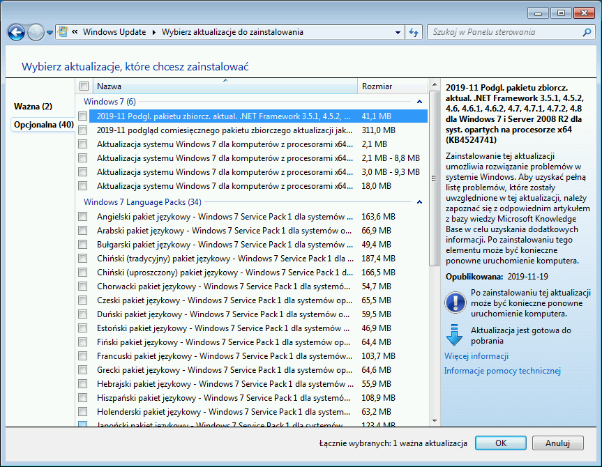Click the scrollbar up arrow

tap(434, 84)
